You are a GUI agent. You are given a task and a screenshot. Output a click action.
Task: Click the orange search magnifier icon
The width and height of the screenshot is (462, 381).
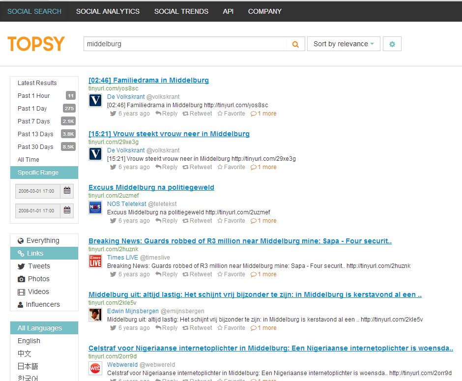pyautogui.click(x=295, y=44)
